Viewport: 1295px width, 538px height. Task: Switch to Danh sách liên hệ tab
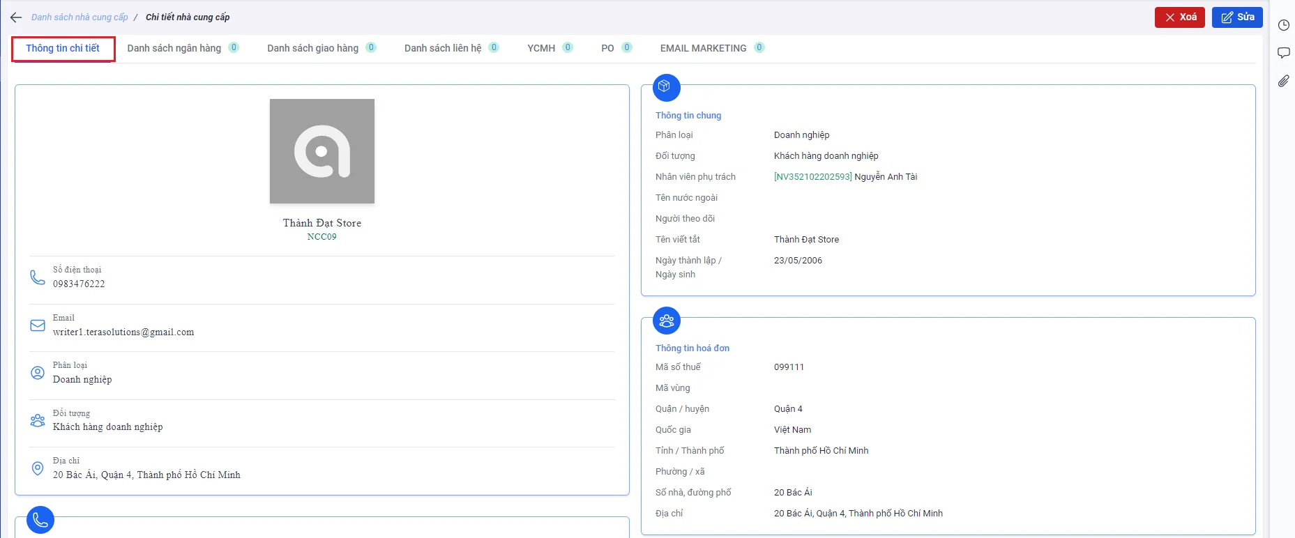(x=451, y=48)
